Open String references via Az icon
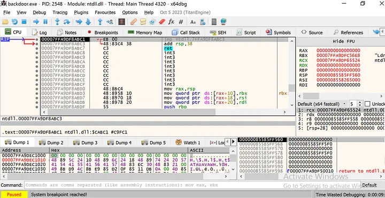The image size is (385, 198). coord(193,22)
